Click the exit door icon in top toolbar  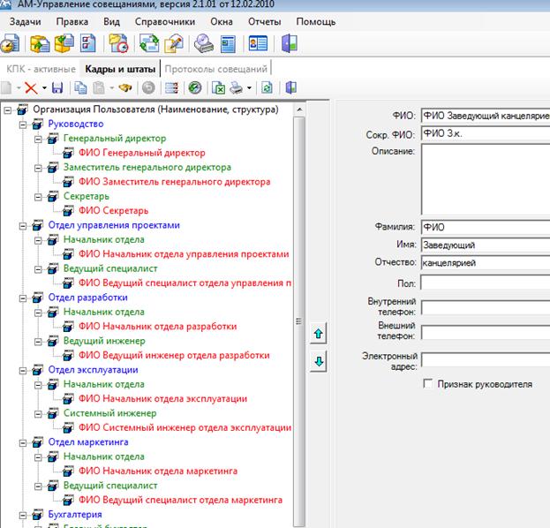click(290, 43)
